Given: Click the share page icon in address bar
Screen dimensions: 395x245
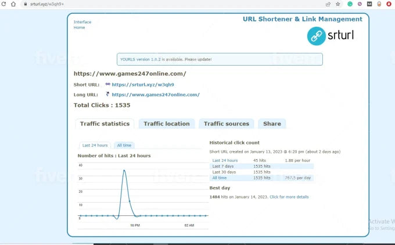Looking at the screenshot, I should (328, 4).
